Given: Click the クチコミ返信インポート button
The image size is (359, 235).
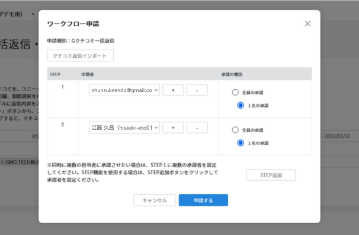Looking at the screenshot, I should click(x=80, y=56).
